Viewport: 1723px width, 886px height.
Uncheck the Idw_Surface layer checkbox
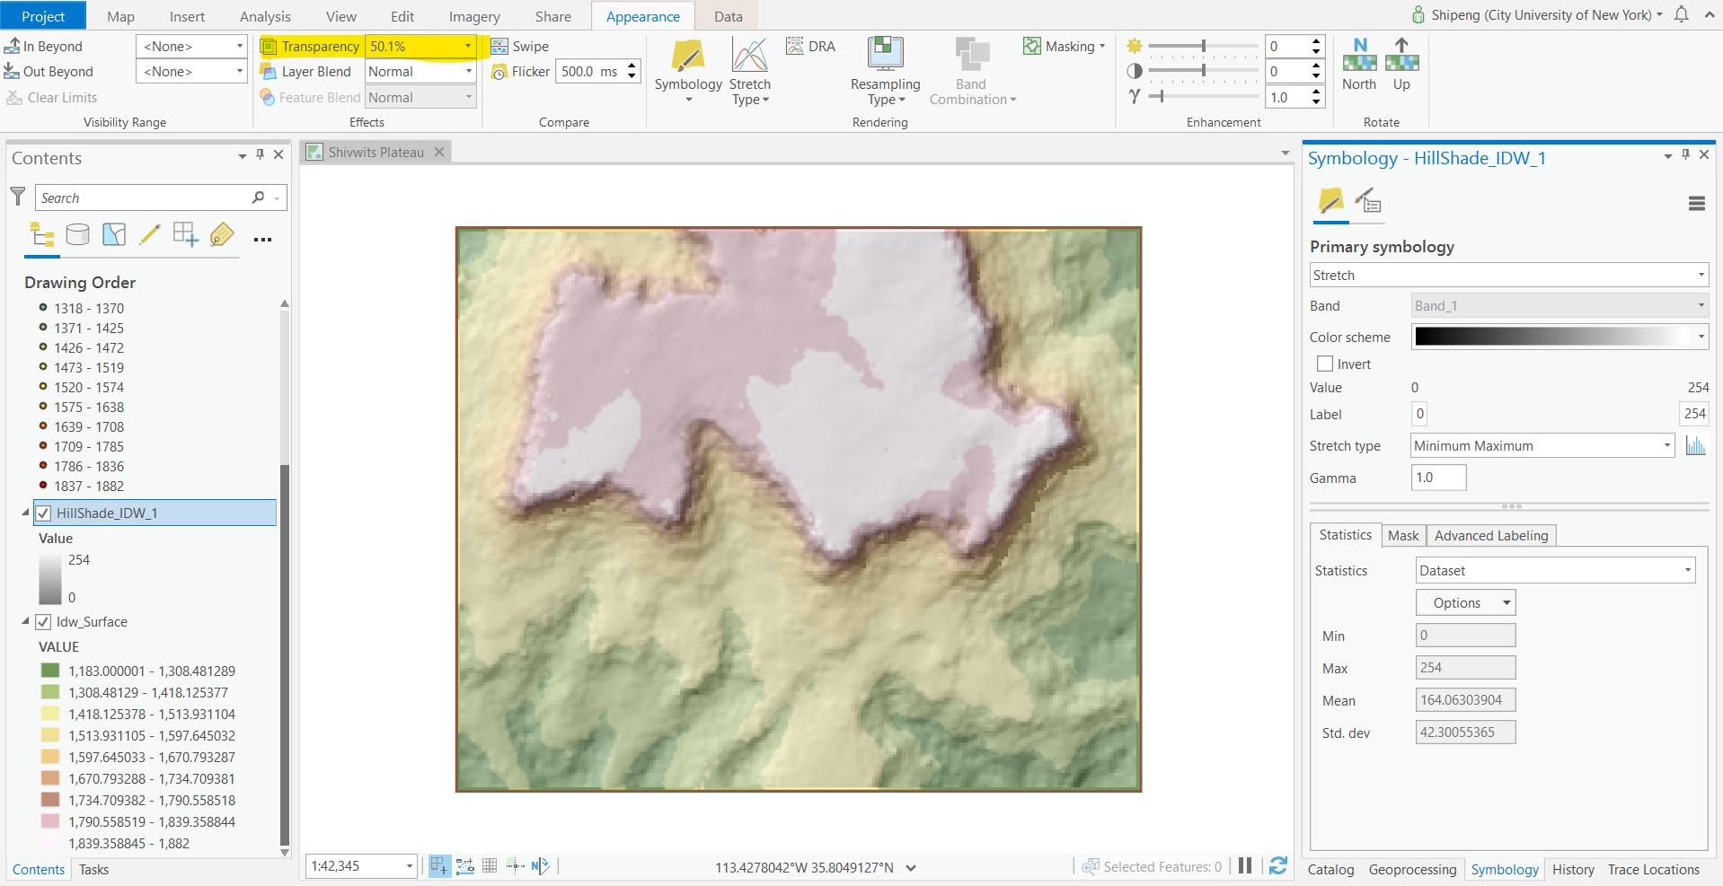(x=43, y=622)
